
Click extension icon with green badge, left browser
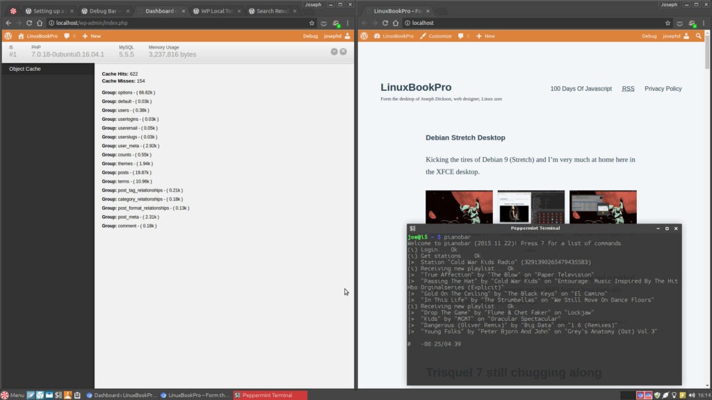(336, 23)
